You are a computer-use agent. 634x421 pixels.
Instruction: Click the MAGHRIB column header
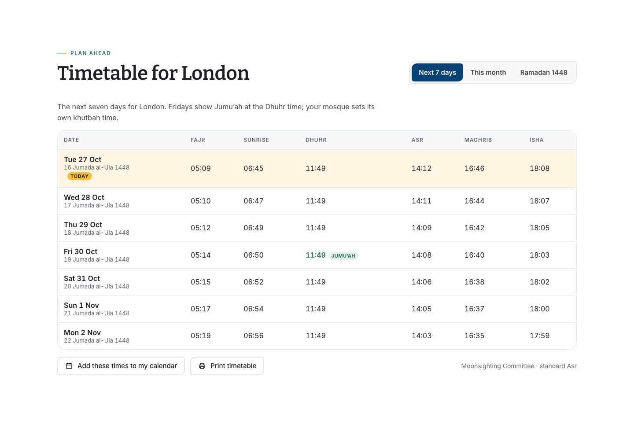(x=478, y=140)
